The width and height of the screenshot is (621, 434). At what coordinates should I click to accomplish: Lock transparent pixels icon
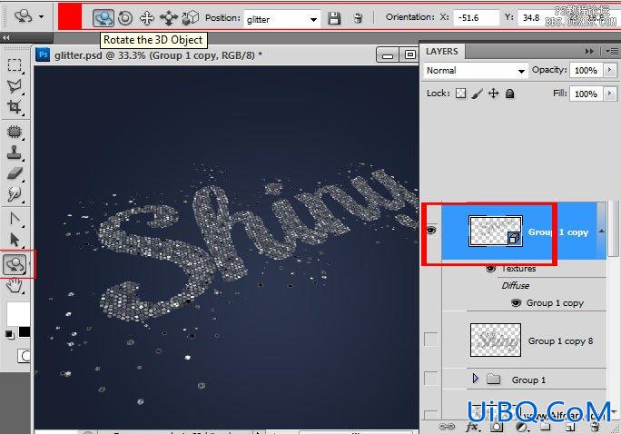click(x=460, y=94)
